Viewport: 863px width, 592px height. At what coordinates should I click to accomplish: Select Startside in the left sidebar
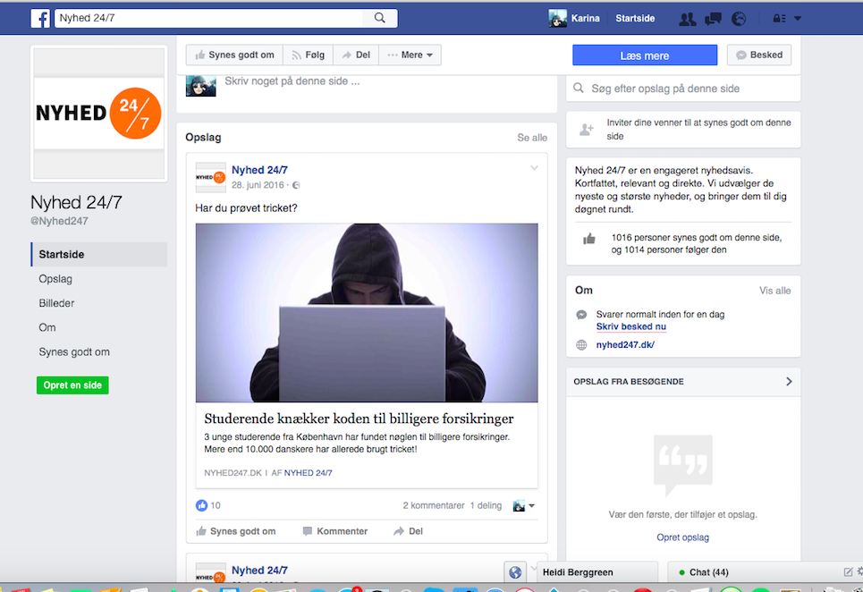99,254
